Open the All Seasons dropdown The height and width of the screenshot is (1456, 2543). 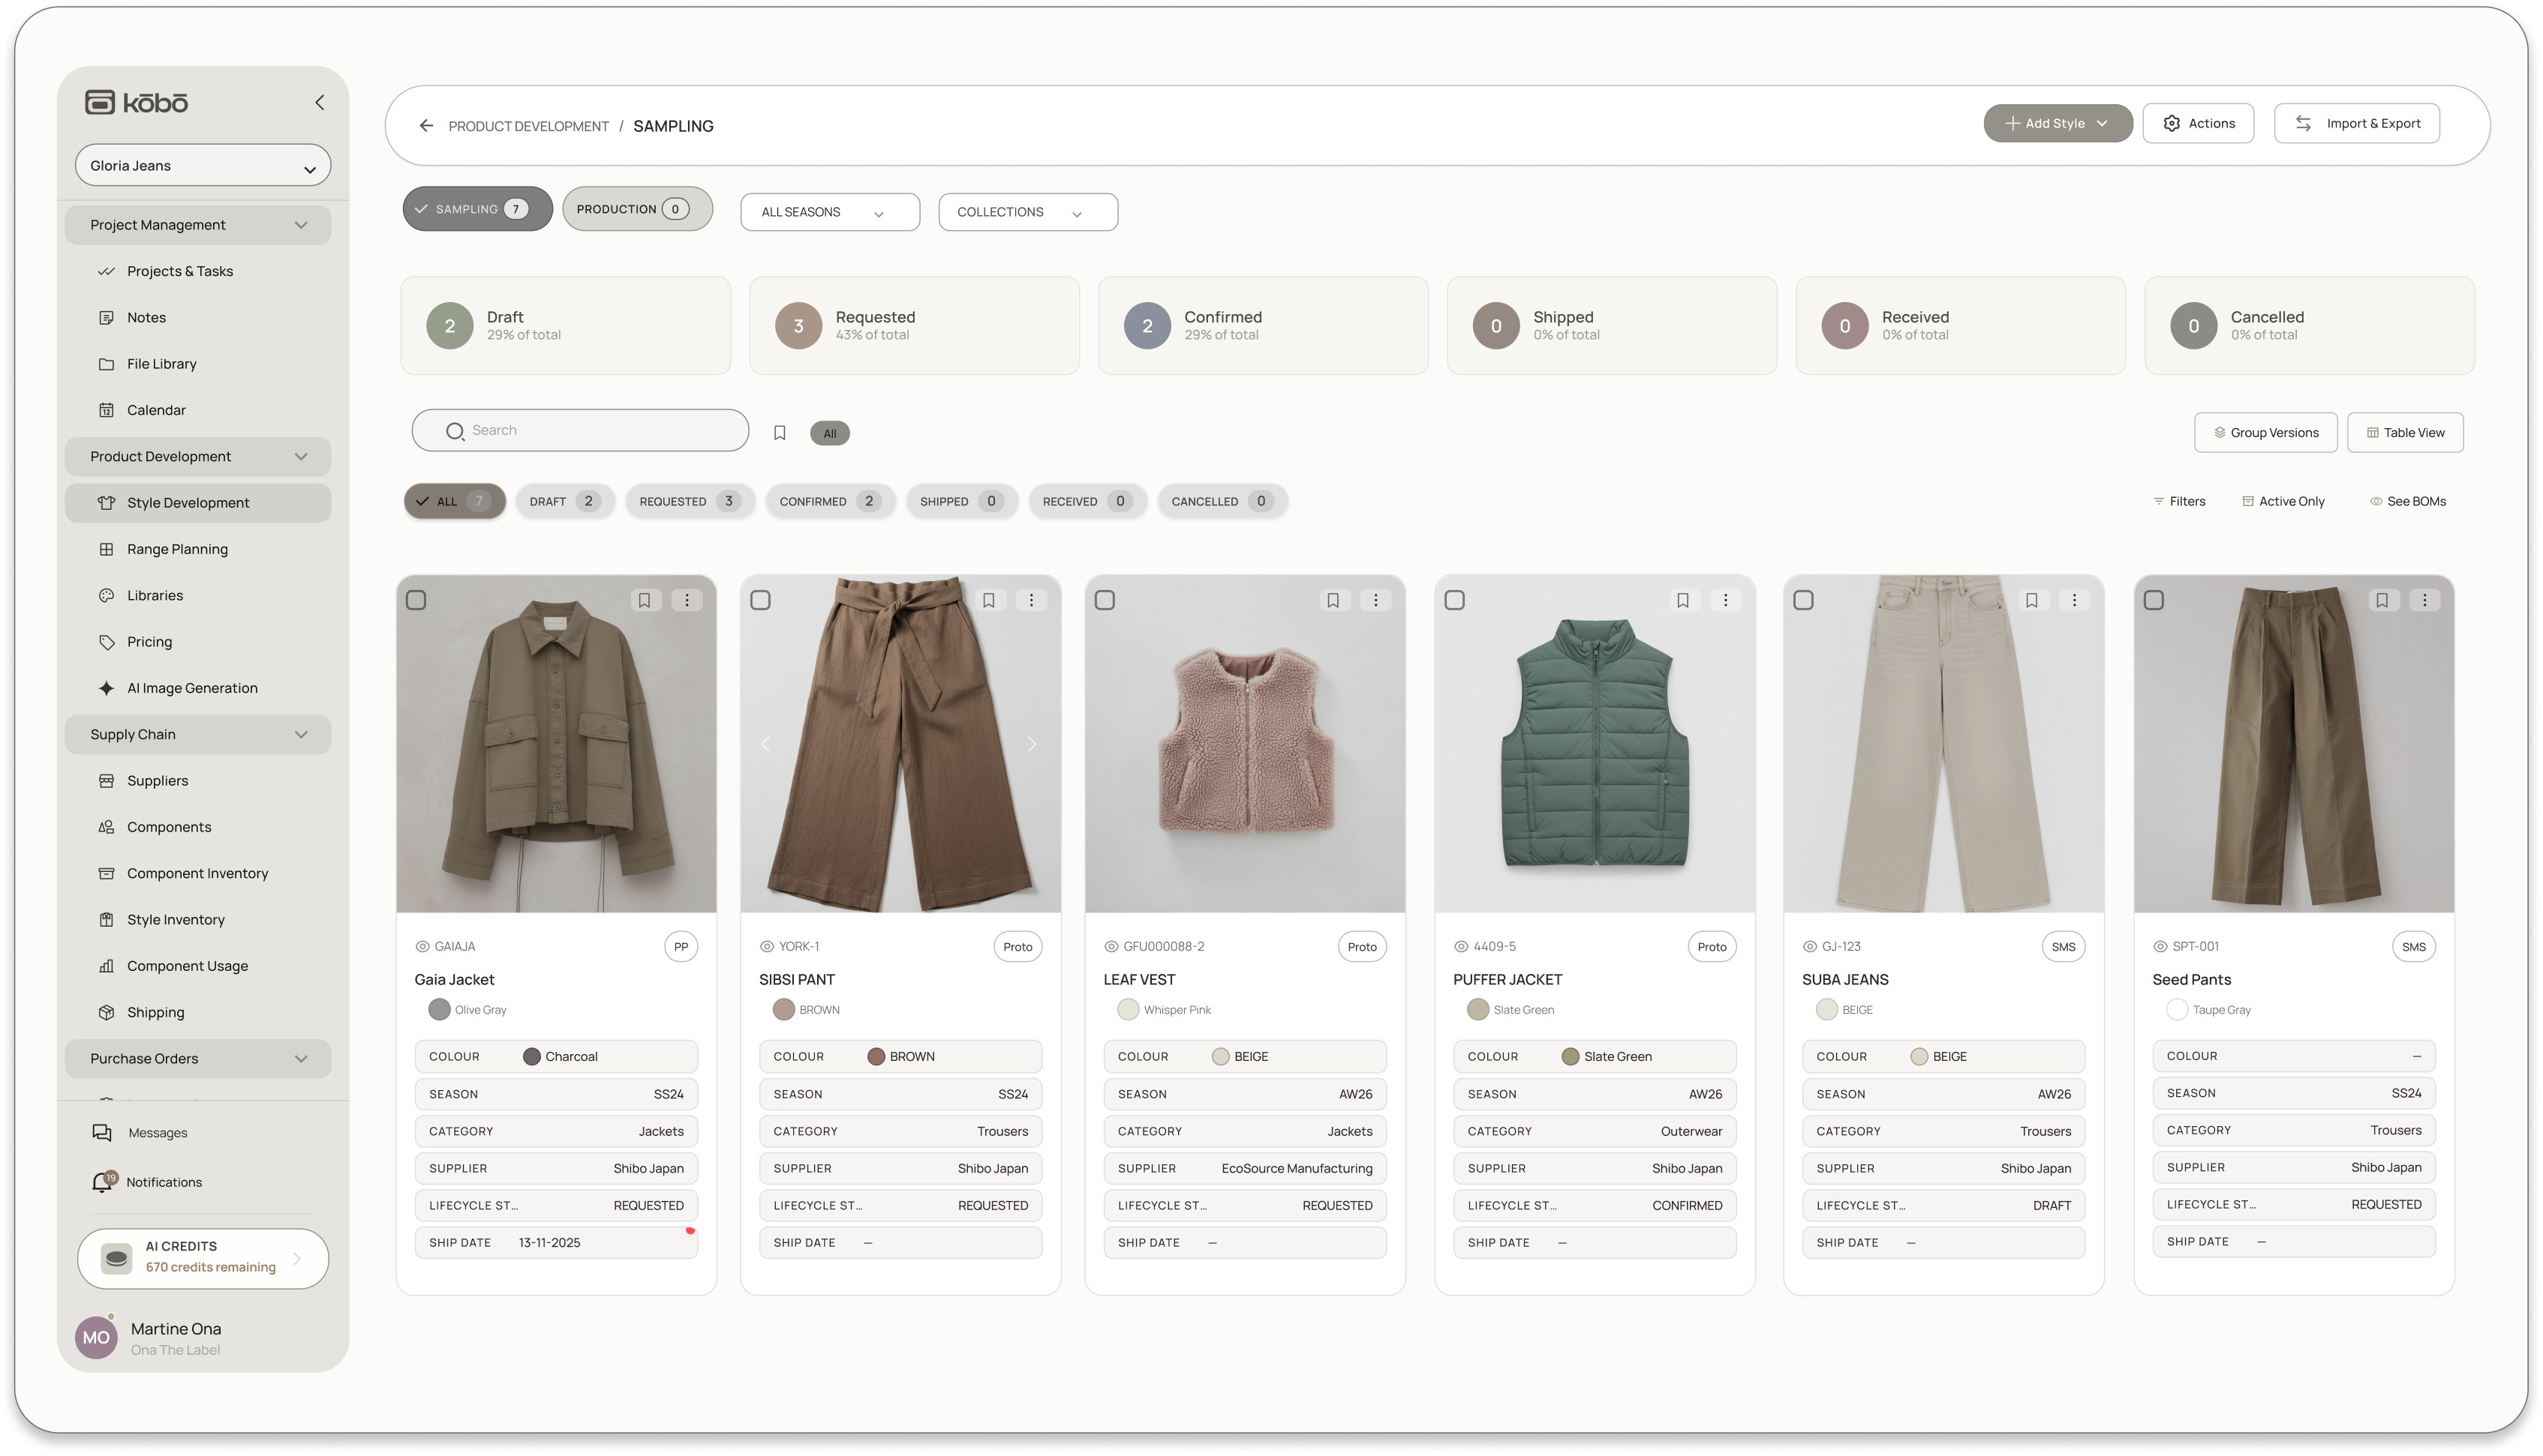tap(828, 212)
